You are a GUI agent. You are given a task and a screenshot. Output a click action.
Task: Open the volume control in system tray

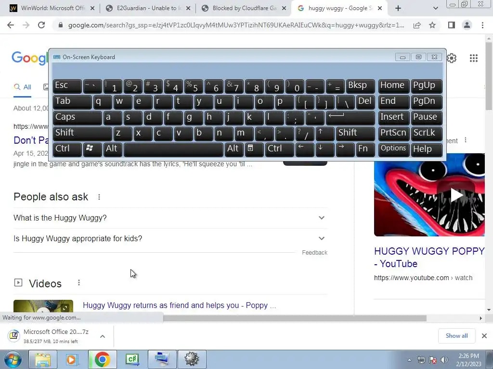coord(444,360)
